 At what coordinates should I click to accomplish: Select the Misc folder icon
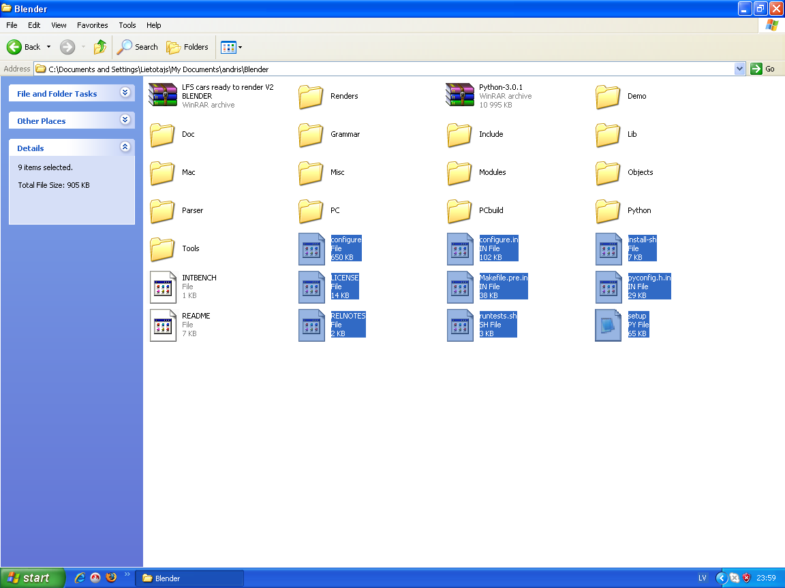point(311,172)
